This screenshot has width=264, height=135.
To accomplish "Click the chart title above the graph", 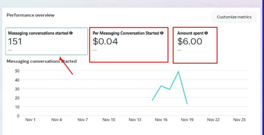I will (41, 61).
